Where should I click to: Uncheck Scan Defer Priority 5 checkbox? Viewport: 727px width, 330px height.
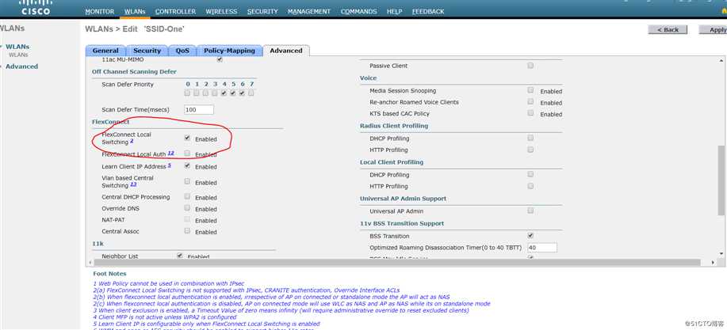(233, 93)
